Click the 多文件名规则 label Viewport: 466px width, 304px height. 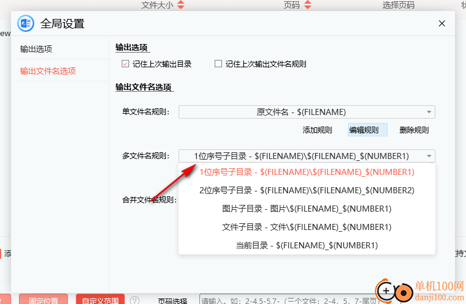coord(146,156)
